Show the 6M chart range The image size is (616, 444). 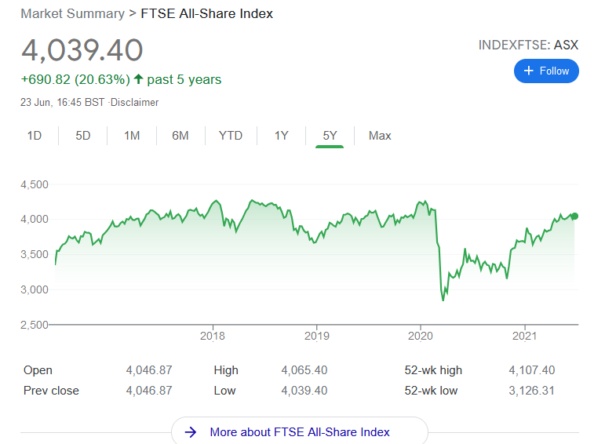coord(180,136)
